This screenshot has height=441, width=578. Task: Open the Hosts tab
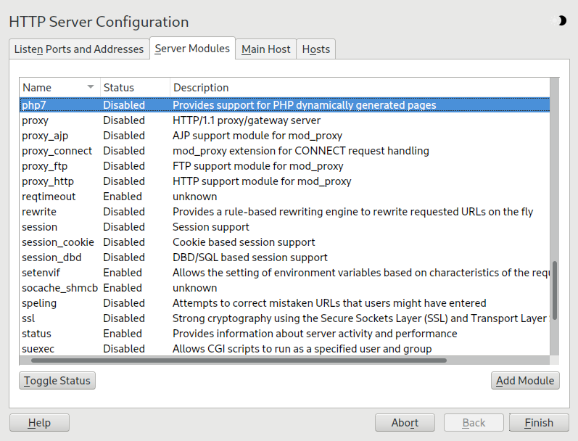click(315, 49)
